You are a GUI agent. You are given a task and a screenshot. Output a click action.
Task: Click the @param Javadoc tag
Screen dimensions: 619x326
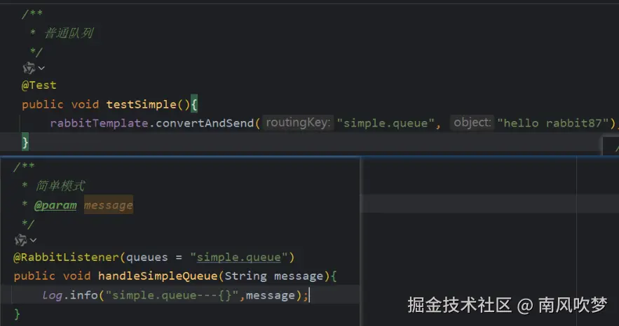[x=55, y=206]
